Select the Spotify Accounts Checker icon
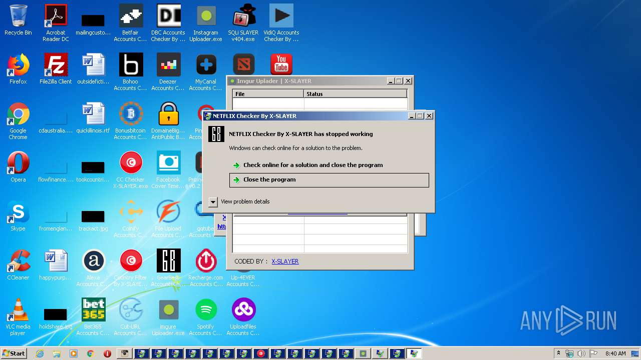The width and height of the screenshot is (641, 360). [206, 316]
